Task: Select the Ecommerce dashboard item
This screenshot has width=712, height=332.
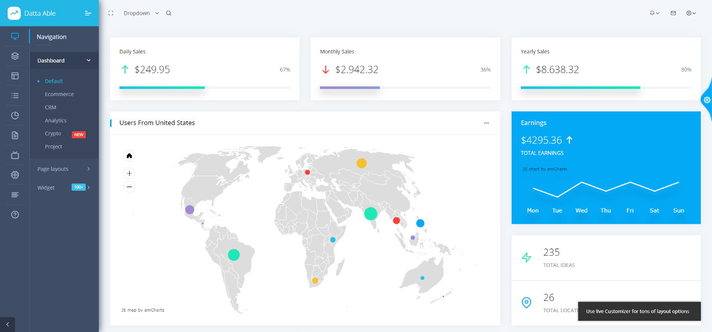Action: 59,94
